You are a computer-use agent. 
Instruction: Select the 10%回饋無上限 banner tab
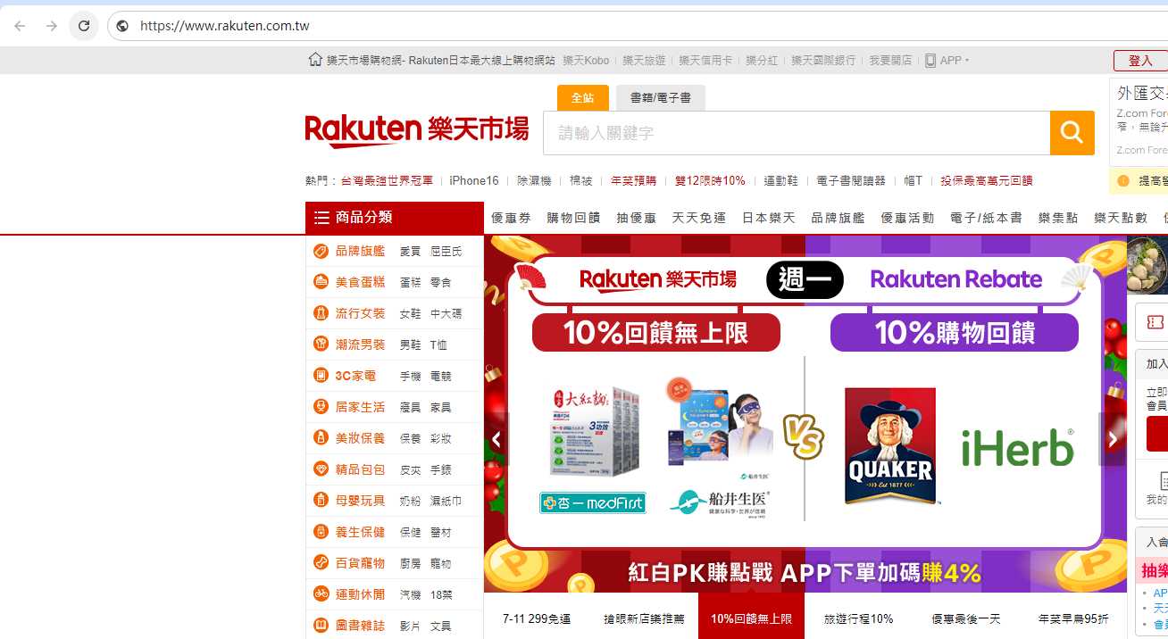751,618
